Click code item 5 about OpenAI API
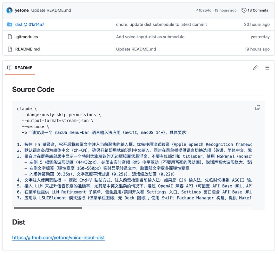The width and height of the screenshot is (278, 254). (x=134, y=186)
